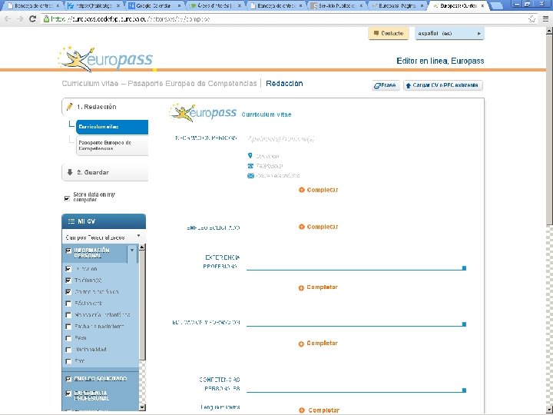Click the browser forward arrow
The image size is (553, 415).
pos(20,19)
